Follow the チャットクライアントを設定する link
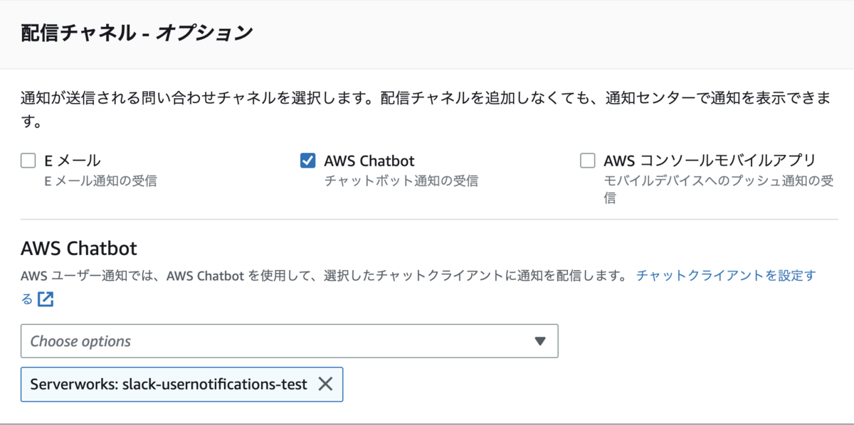Viewport: 854px width, 425px height. click(x=725, y=275)
